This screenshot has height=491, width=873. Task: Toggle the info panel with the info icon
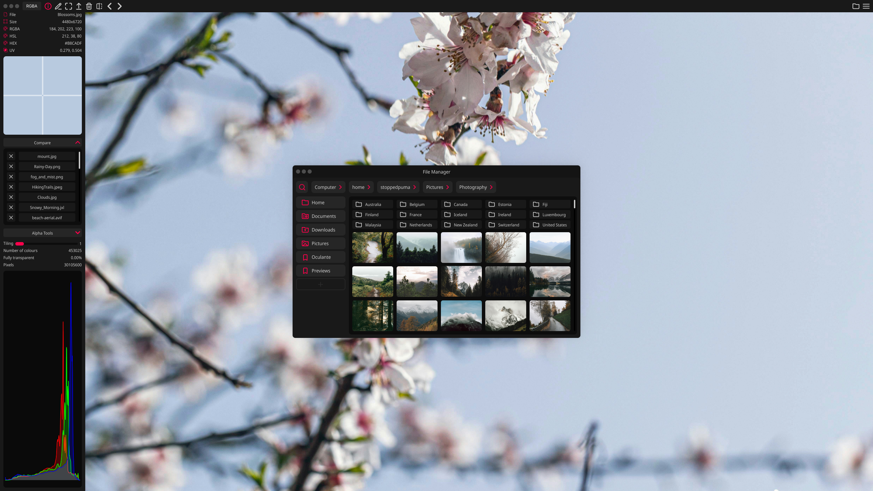point(48,6)
